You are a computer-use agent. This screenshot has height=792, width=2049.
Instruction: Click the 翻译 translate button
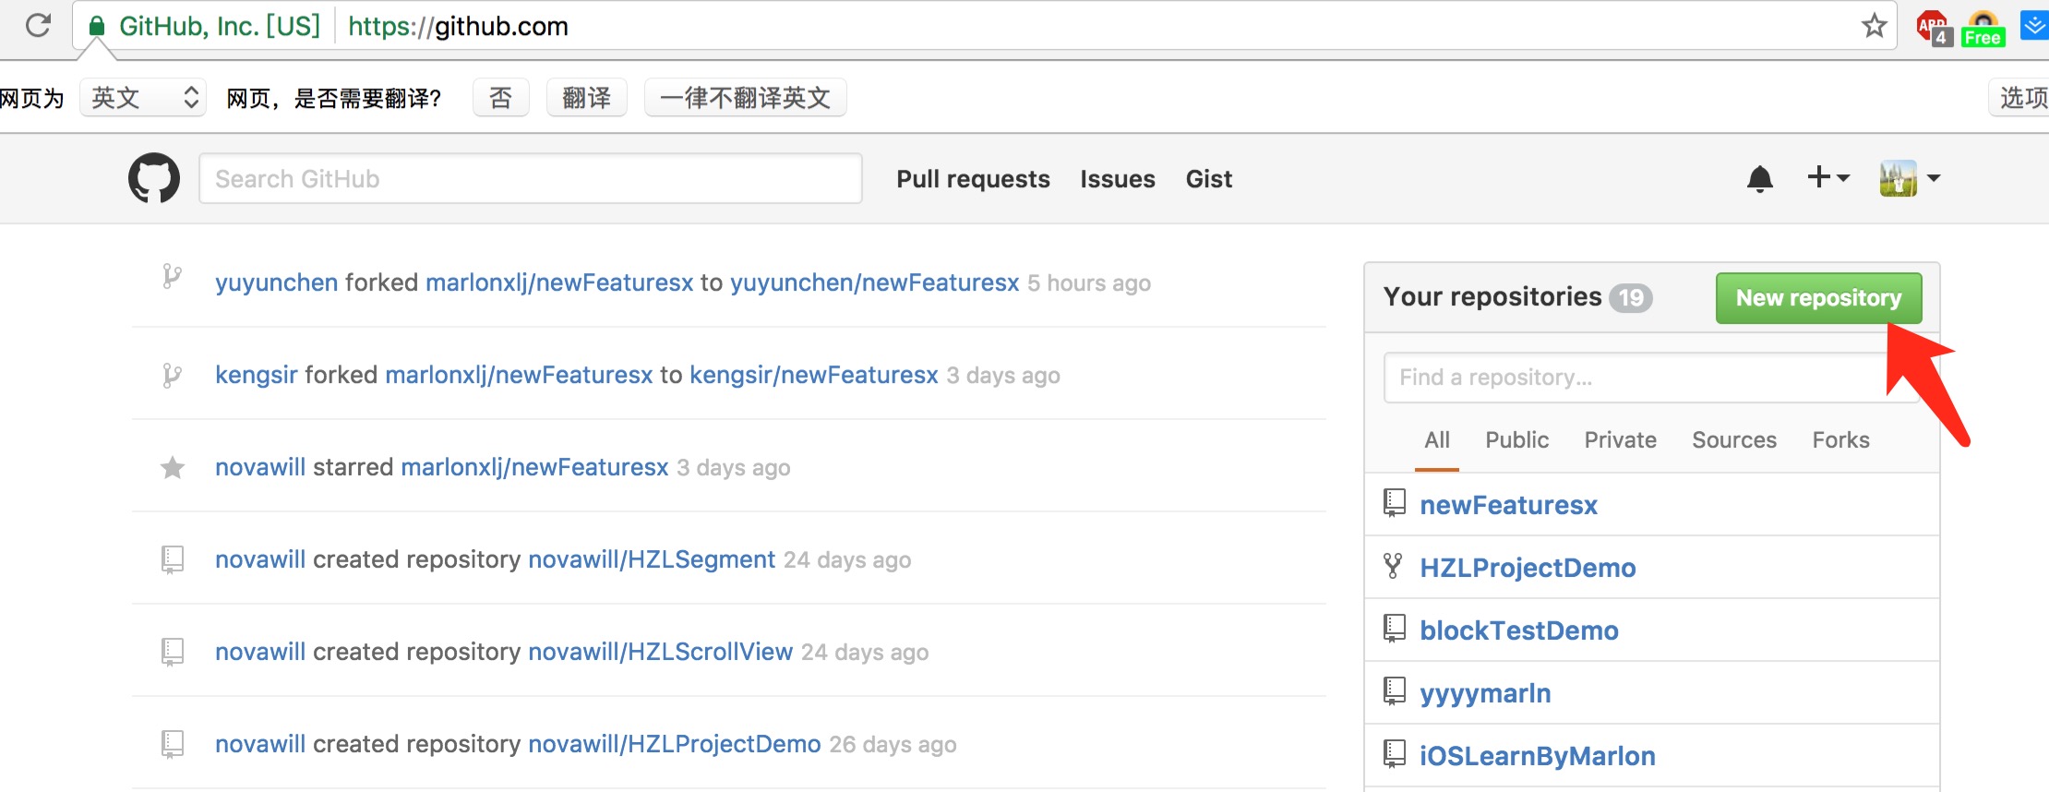[x=587, y=98]
